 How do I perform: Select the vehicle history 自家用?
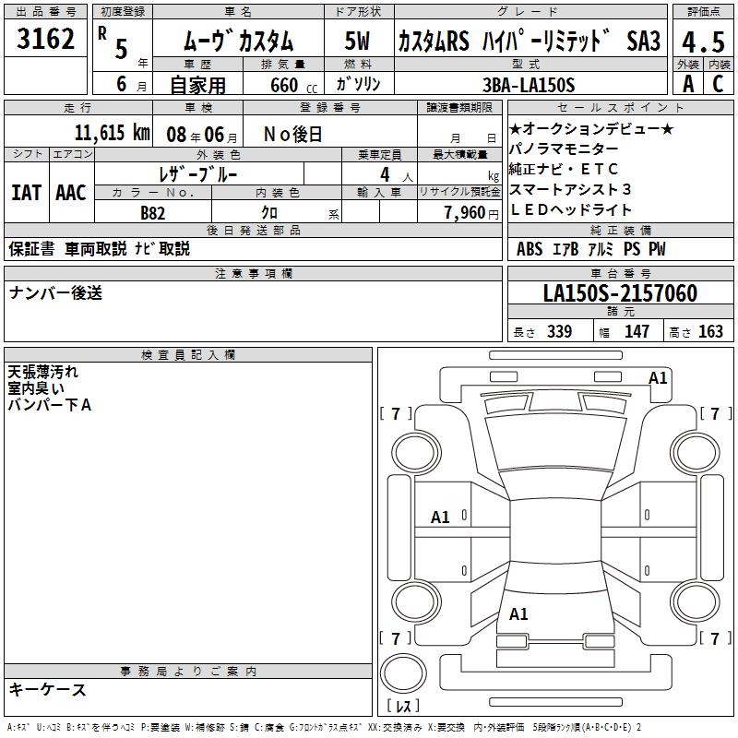click(x=197, y=85)
